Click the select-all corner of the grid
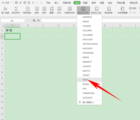 (x=2, y=26)
